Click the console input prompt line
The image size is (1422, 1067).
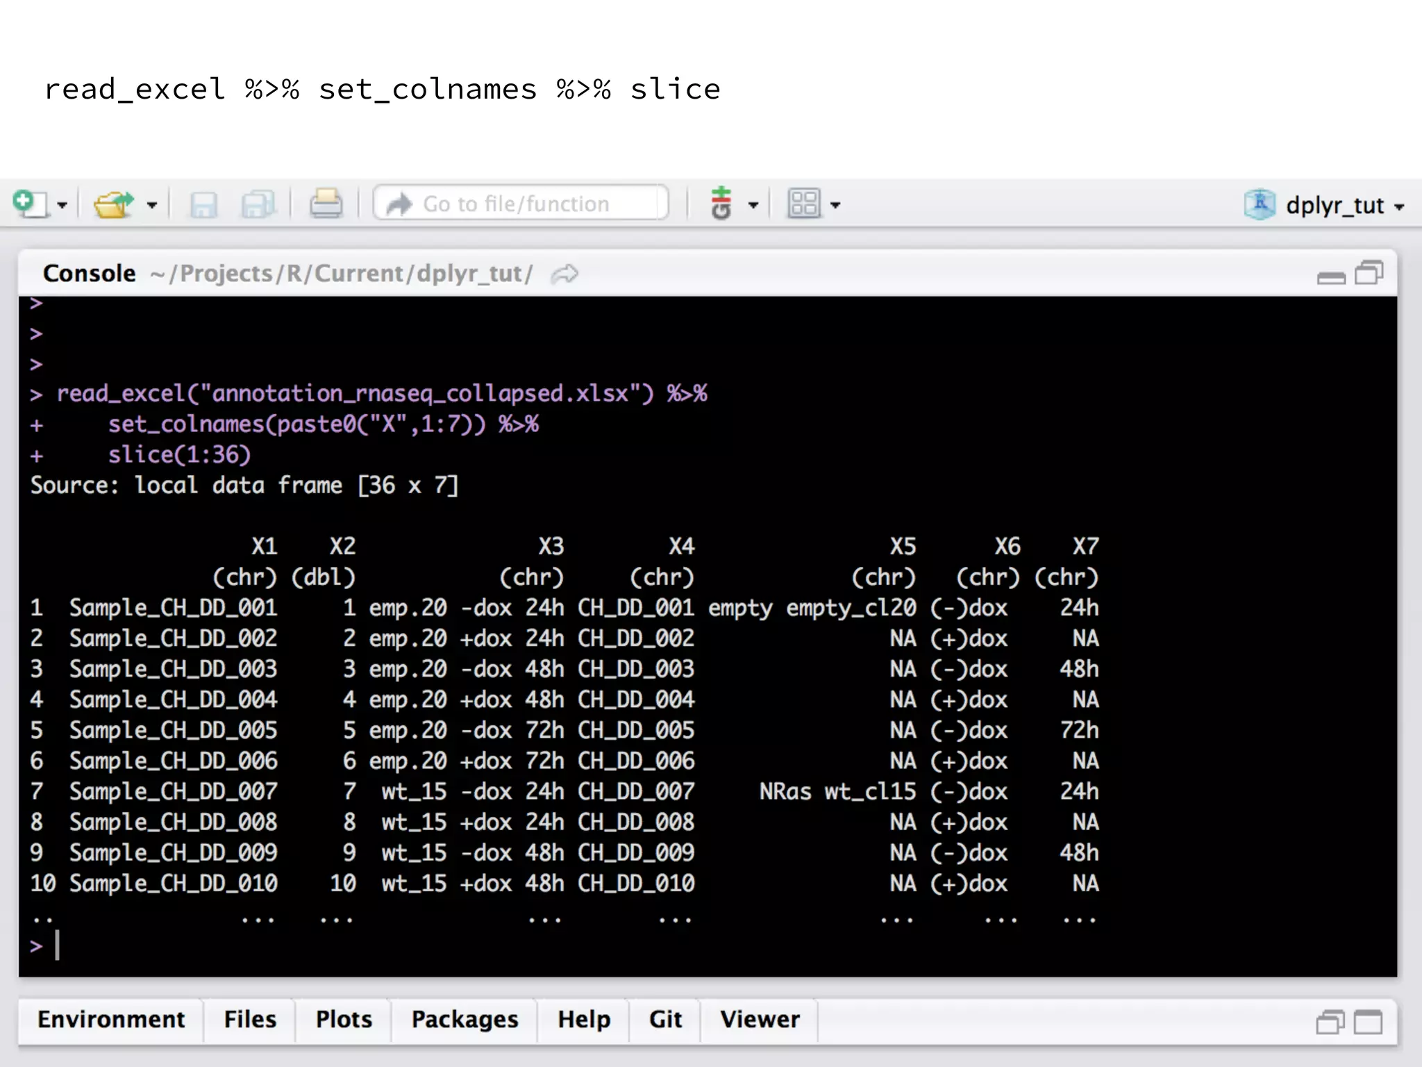(x=708, y=945)
